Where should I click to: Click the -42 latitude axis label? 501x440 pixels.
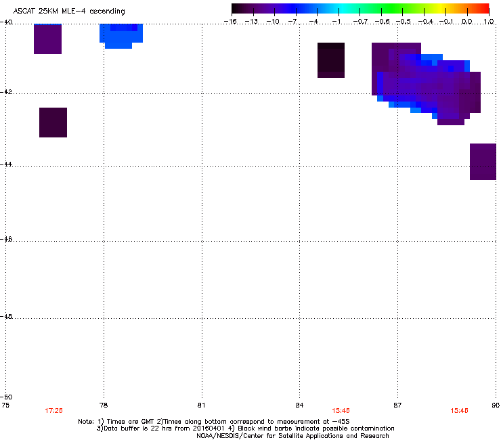pos(6,92)
